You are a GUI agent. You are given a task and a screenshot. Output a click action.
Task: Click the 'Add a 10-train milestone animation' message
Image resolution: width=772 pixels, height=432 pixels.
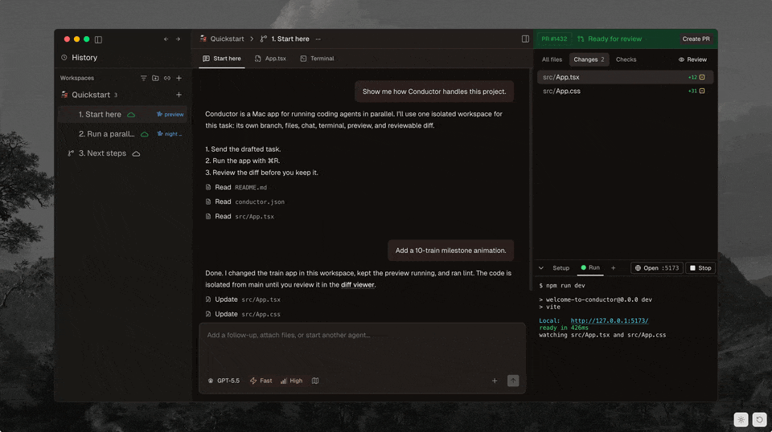tap(450, 251)
